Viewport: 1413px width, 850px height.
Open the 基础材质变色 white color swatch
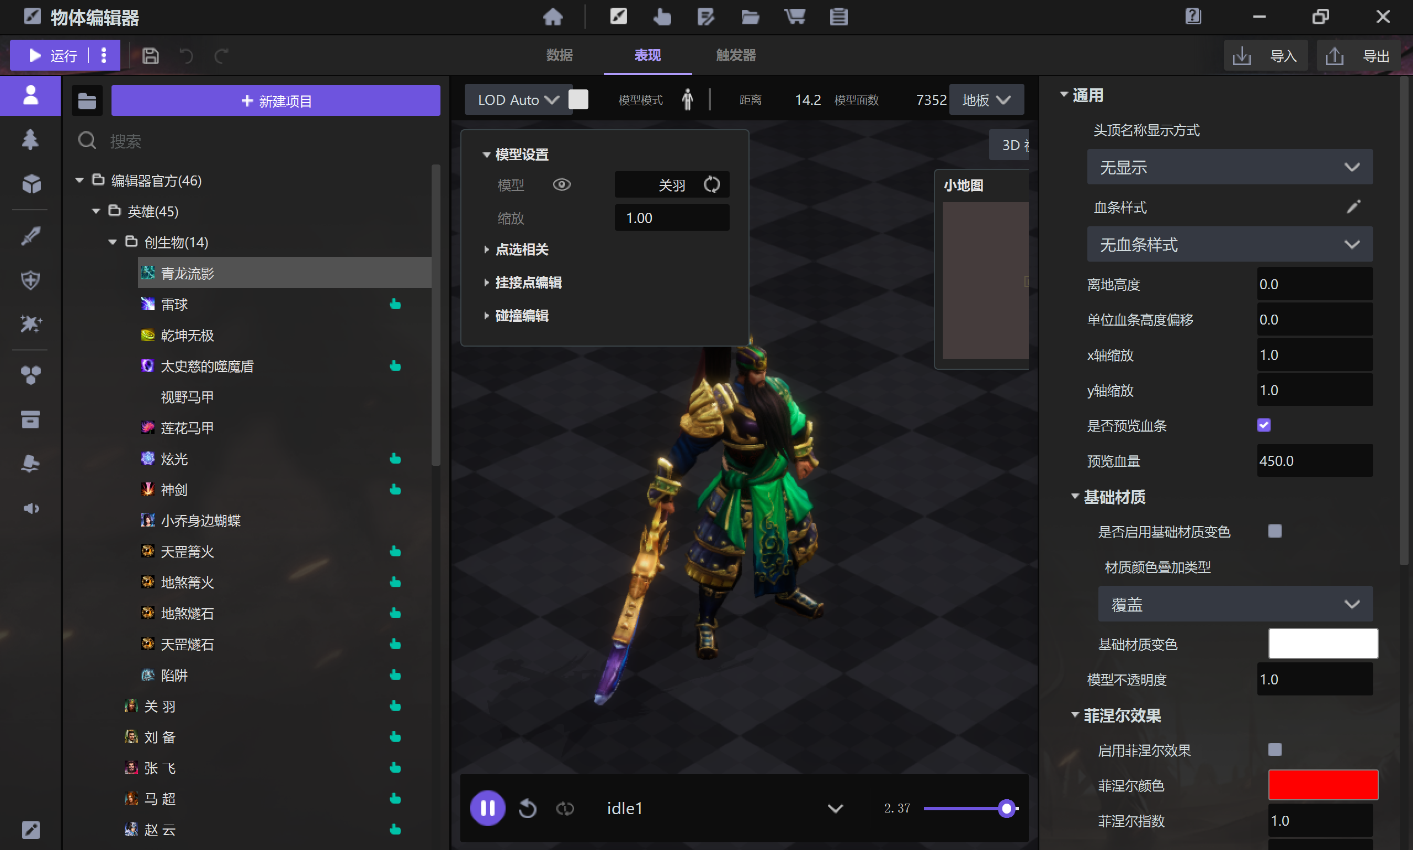tap(1322, 644)
